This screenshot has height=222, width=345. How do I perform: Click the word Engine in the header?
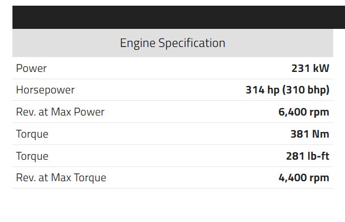pyautogui.click(x=138, y=43)
